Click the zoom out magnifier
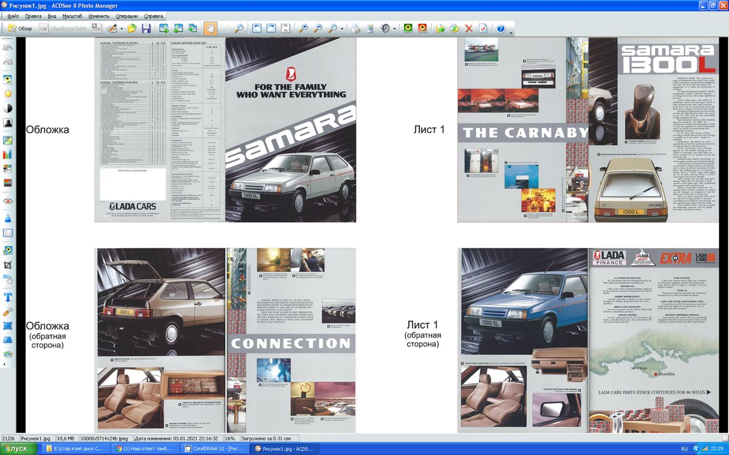Viewport: 729px width, 455px height. tap(318, 29)
